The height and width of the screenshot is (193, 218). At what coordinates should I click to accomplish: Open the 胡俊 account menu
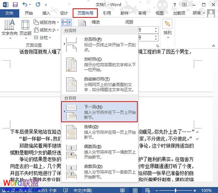tap(199, 13)
